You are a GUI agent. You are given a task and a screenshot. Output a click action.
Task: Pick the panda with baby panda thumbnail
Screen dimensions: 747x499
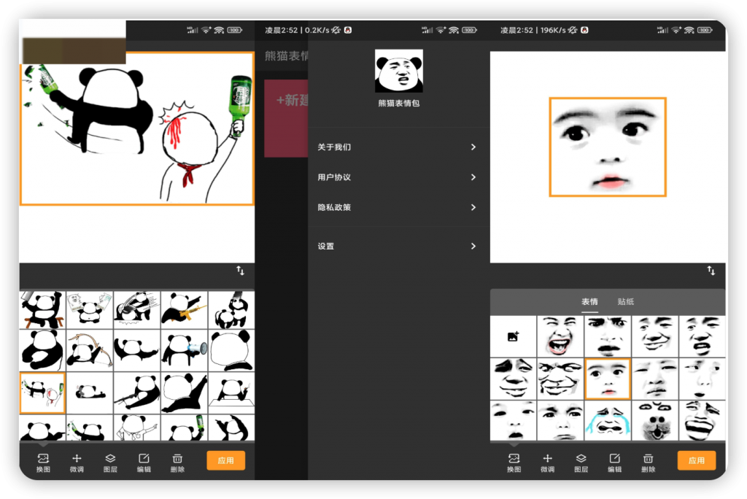[x=231, y=310]
